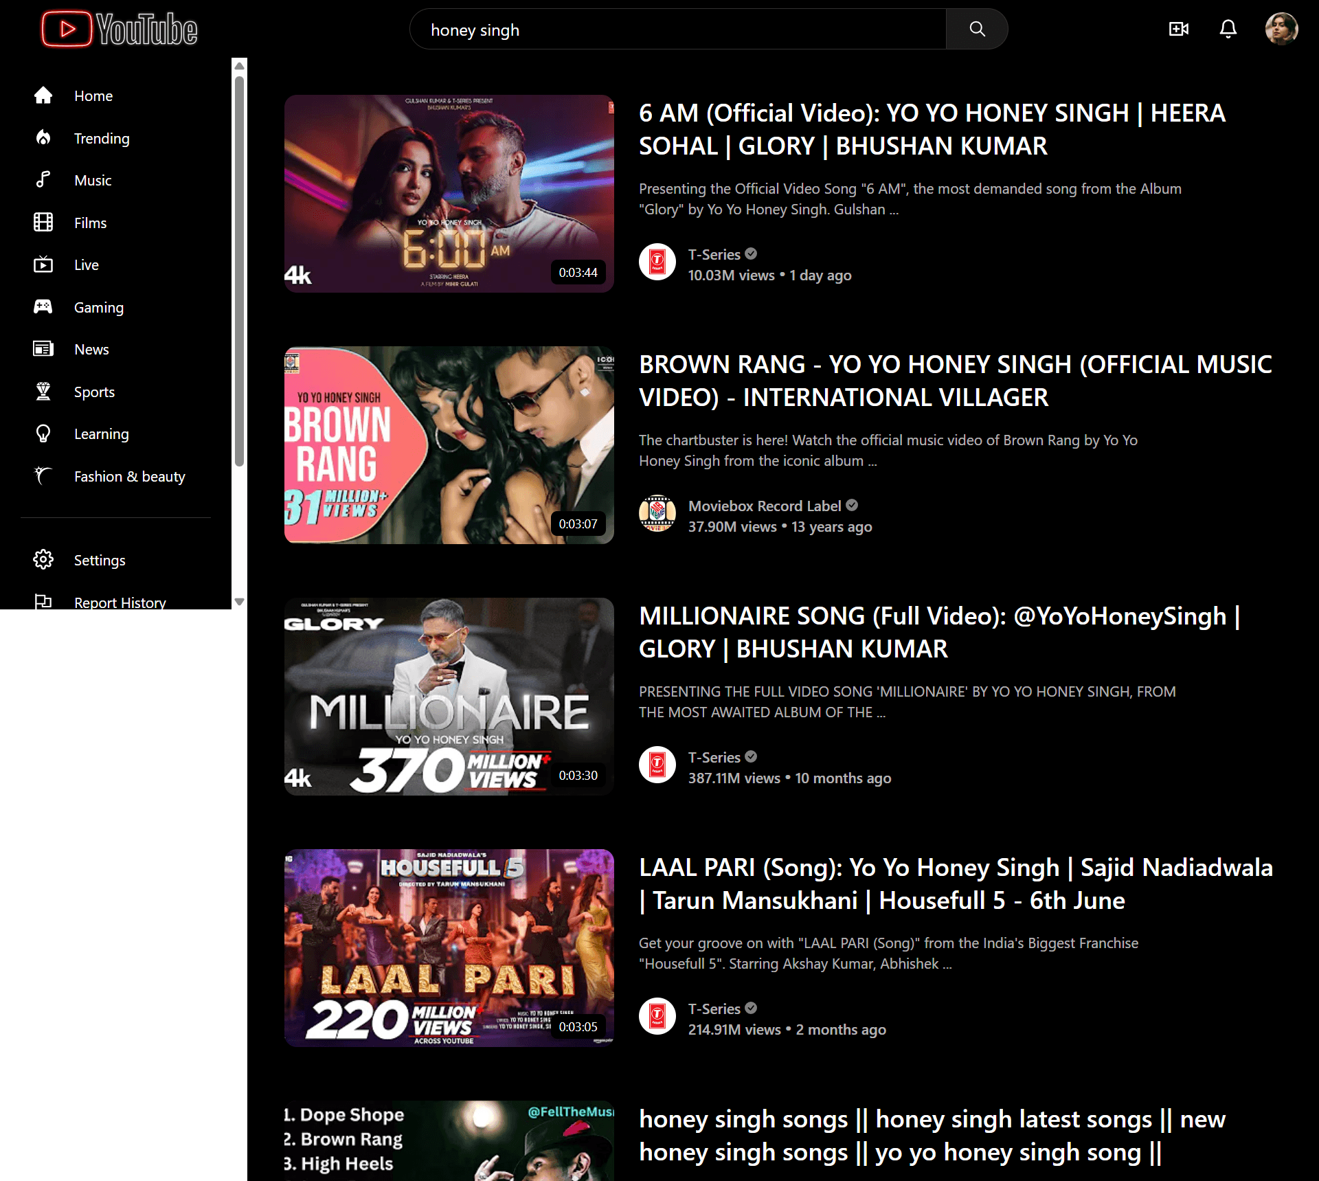Click the Create video icon
The image size is (1319, 1181).
click(1178, 29)
